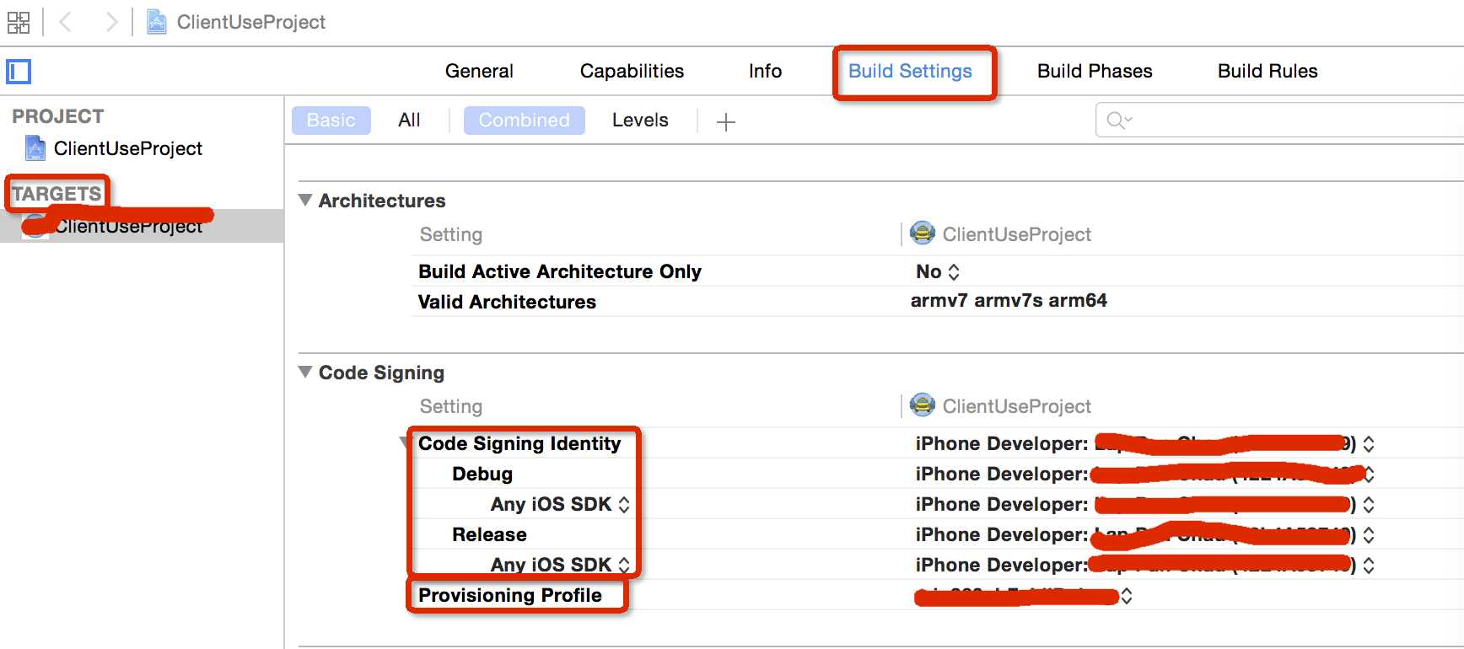Screen dimensions: 1464x649
Task: Select the Release configuration row label
Action: pyautogui.click(x=489, y=534)
